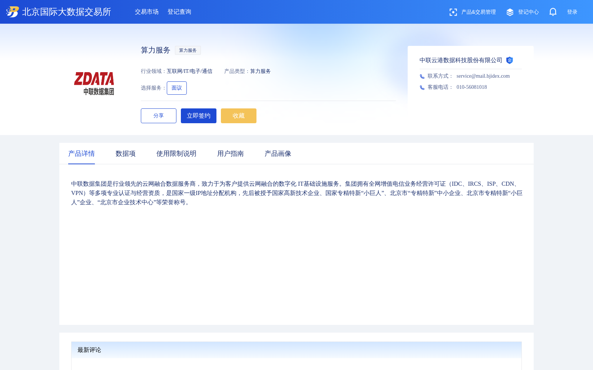Click 北京国际大数据交易所 site title
593x370 pixels.
67,12
